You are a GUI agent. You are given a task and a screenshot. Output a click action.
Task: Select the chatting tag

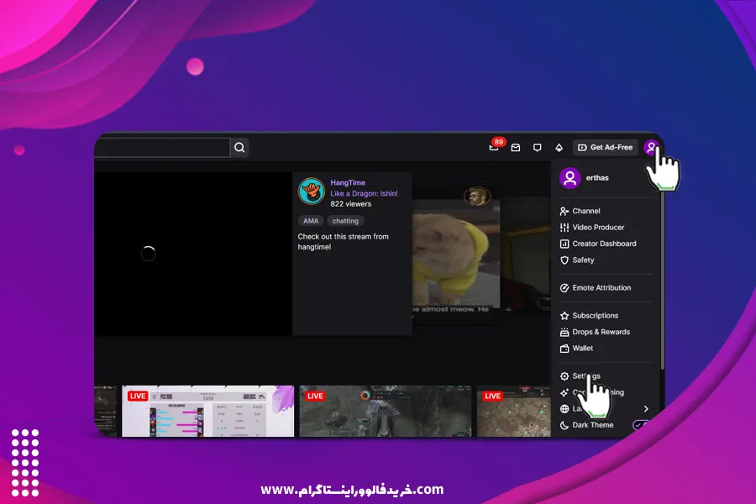coord(345,221)
